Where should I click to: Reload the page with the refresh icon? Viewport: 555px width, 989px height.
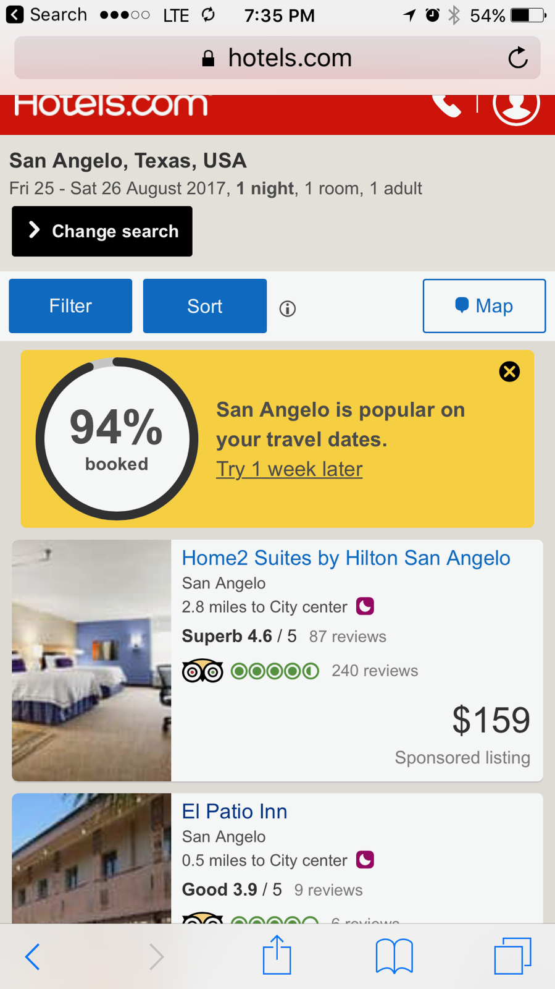pos(518,58)
